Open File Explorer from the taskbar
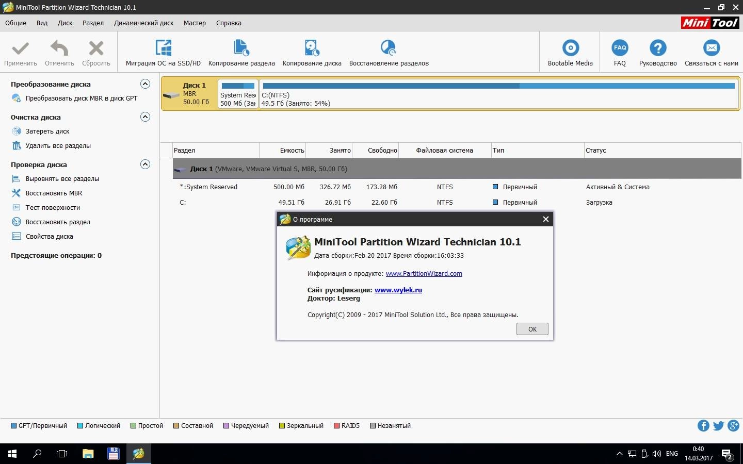This screenshot has height=464, width=743. click(x=88, y=454)
